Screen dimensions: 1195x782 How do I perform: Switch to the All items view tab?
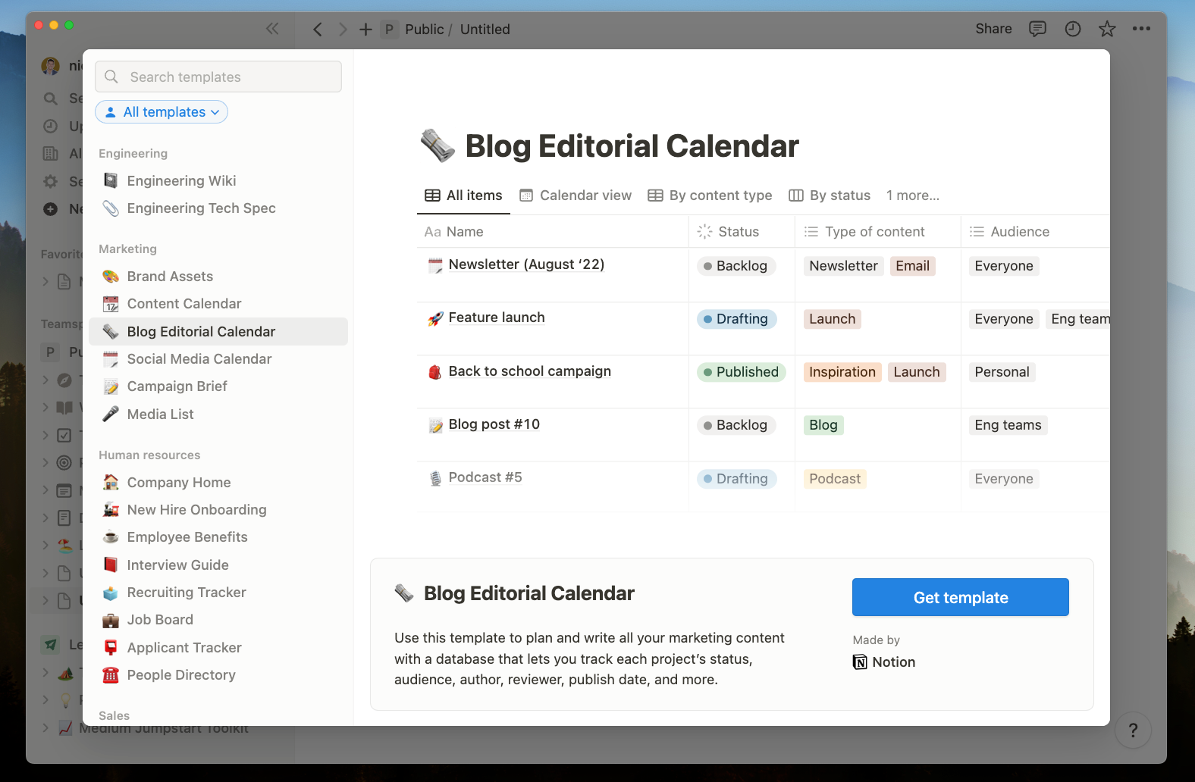tap(463, 195)
